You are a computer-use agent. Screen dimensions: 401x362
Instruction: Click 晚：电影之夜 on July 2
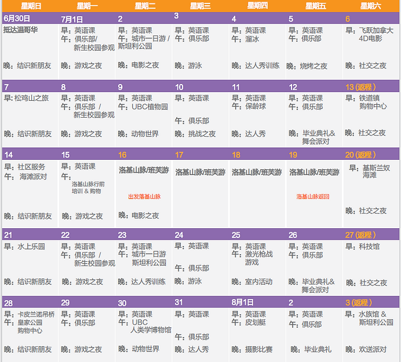(138, 65)
